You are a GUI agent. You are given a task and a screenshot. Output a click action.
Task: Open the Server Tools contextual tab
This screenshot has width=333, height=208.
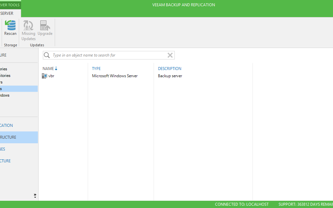(10, 5)
